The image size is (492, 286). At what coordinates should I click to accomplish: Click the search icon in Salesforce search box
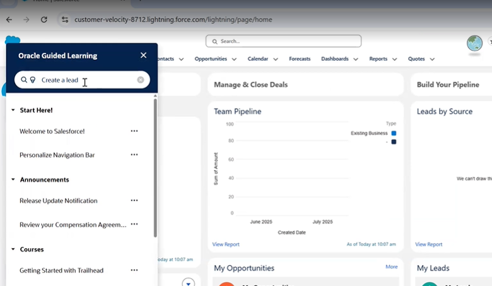point(214,42)
